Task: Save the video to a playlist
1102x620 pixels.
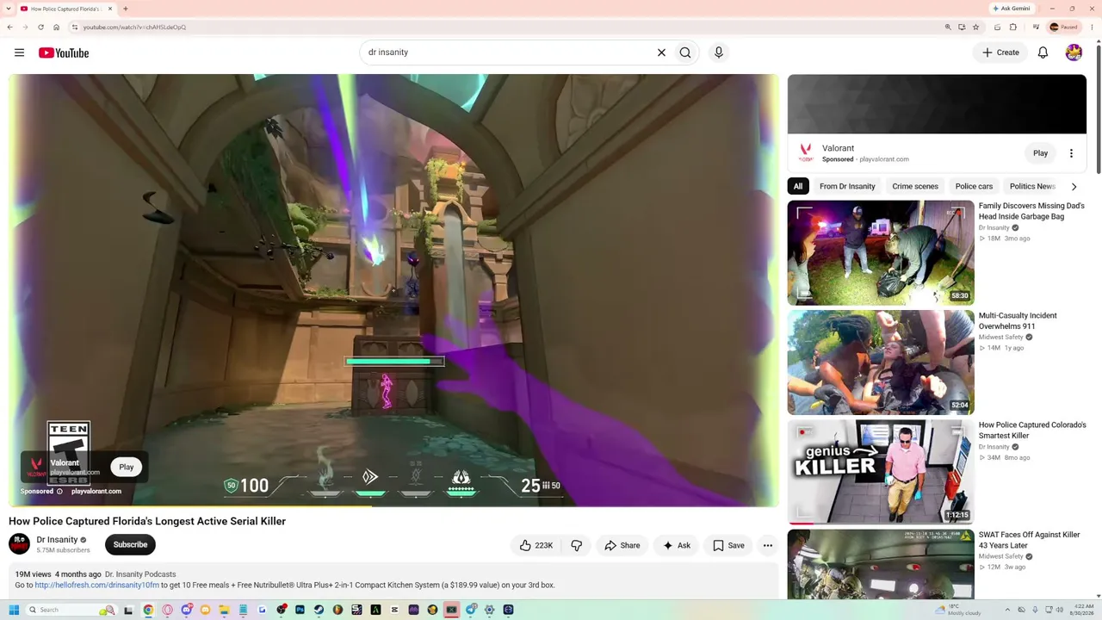Action: [728, 545]
